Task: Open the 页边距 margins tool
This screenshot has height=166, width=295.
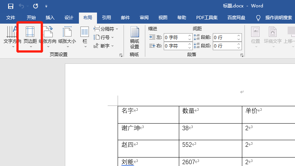Action: point(30,37)
